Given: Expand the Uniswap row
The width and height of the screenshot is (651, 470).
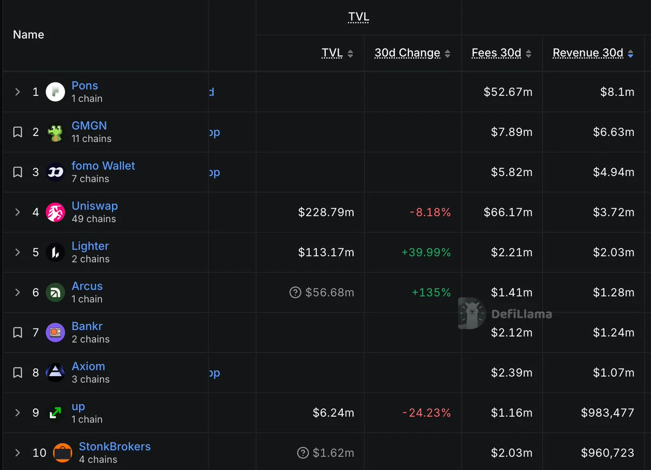Looking at the screenshot, I should [17, 213].
